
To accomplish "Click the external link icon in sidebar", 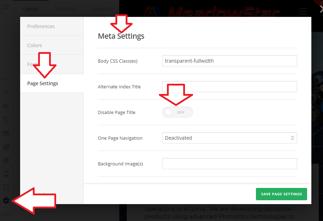I will point(6,187).
